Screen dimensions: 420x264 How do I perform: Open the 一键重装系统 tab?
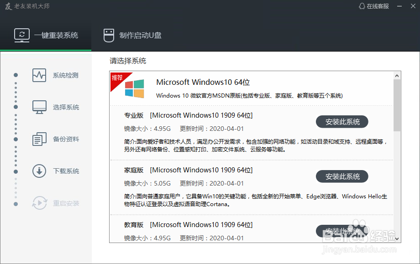[46, 35]
